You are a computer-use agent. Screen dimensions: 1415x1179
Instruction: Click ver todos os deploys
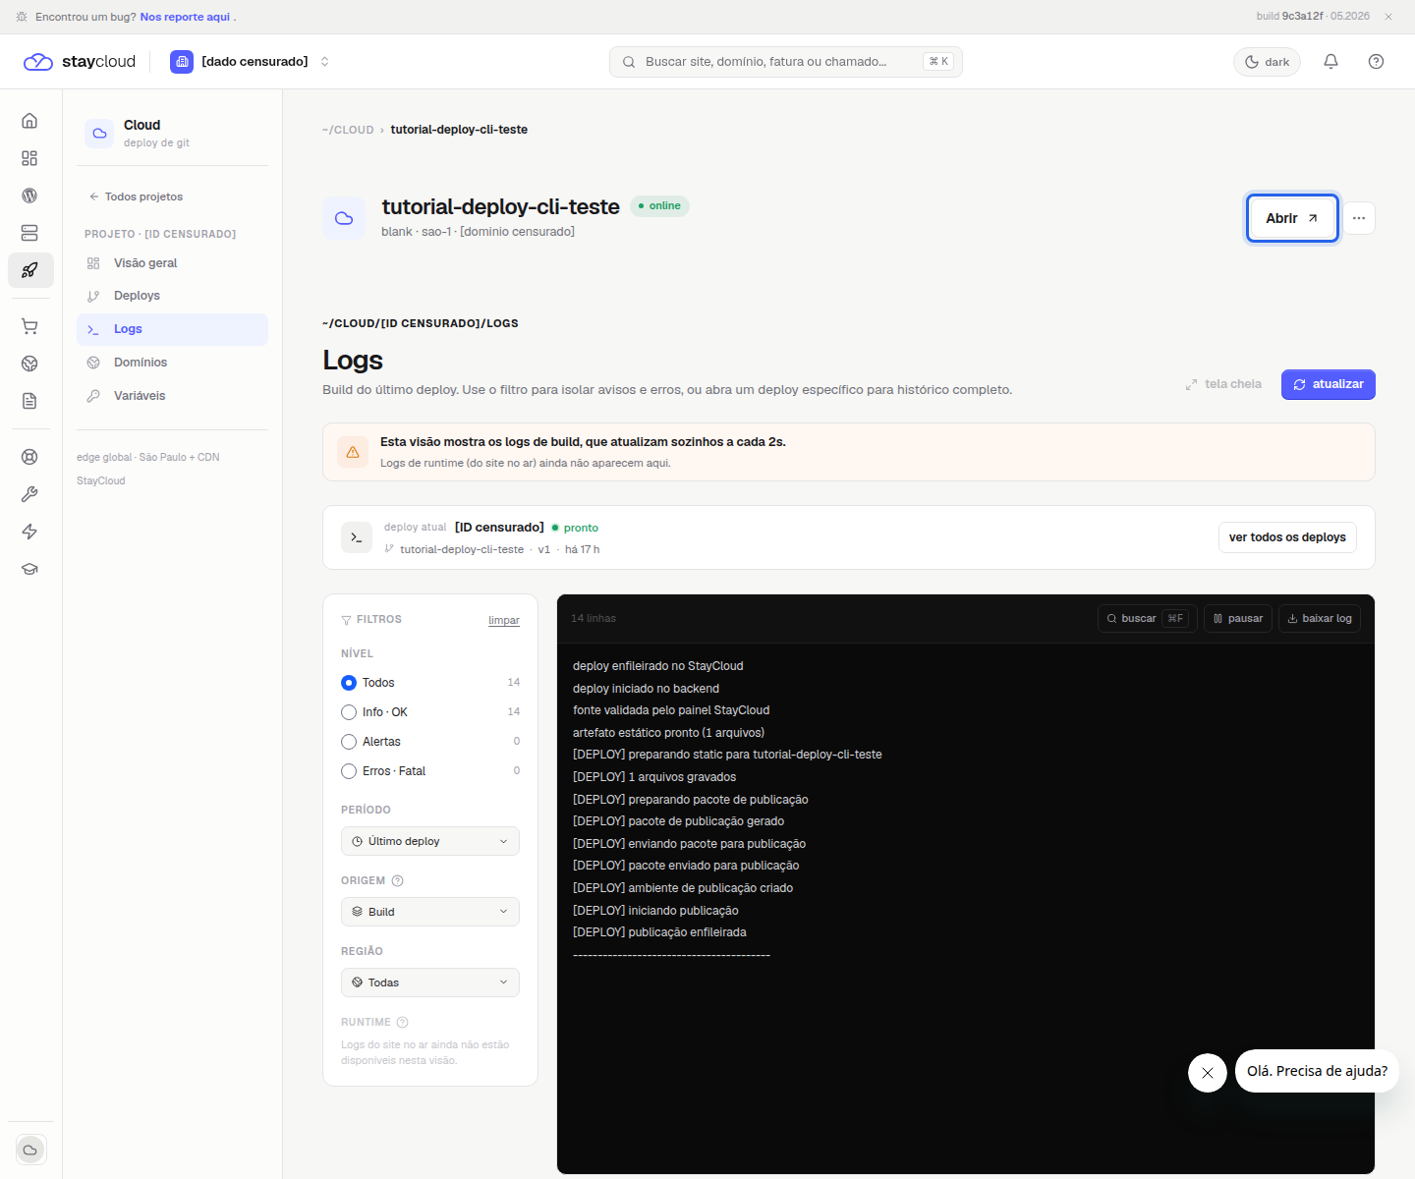coord(1287,537)
